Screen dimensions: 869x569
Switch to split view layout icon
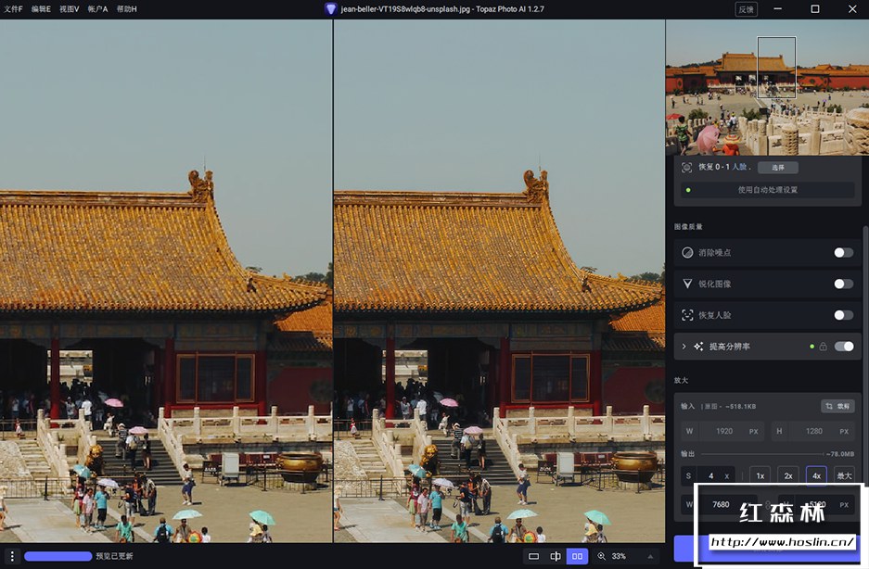point(556,556)
